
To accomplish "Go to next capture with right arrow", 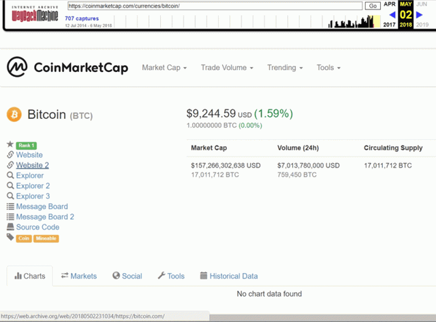I will pyautogui.click(x=420, y=15).
